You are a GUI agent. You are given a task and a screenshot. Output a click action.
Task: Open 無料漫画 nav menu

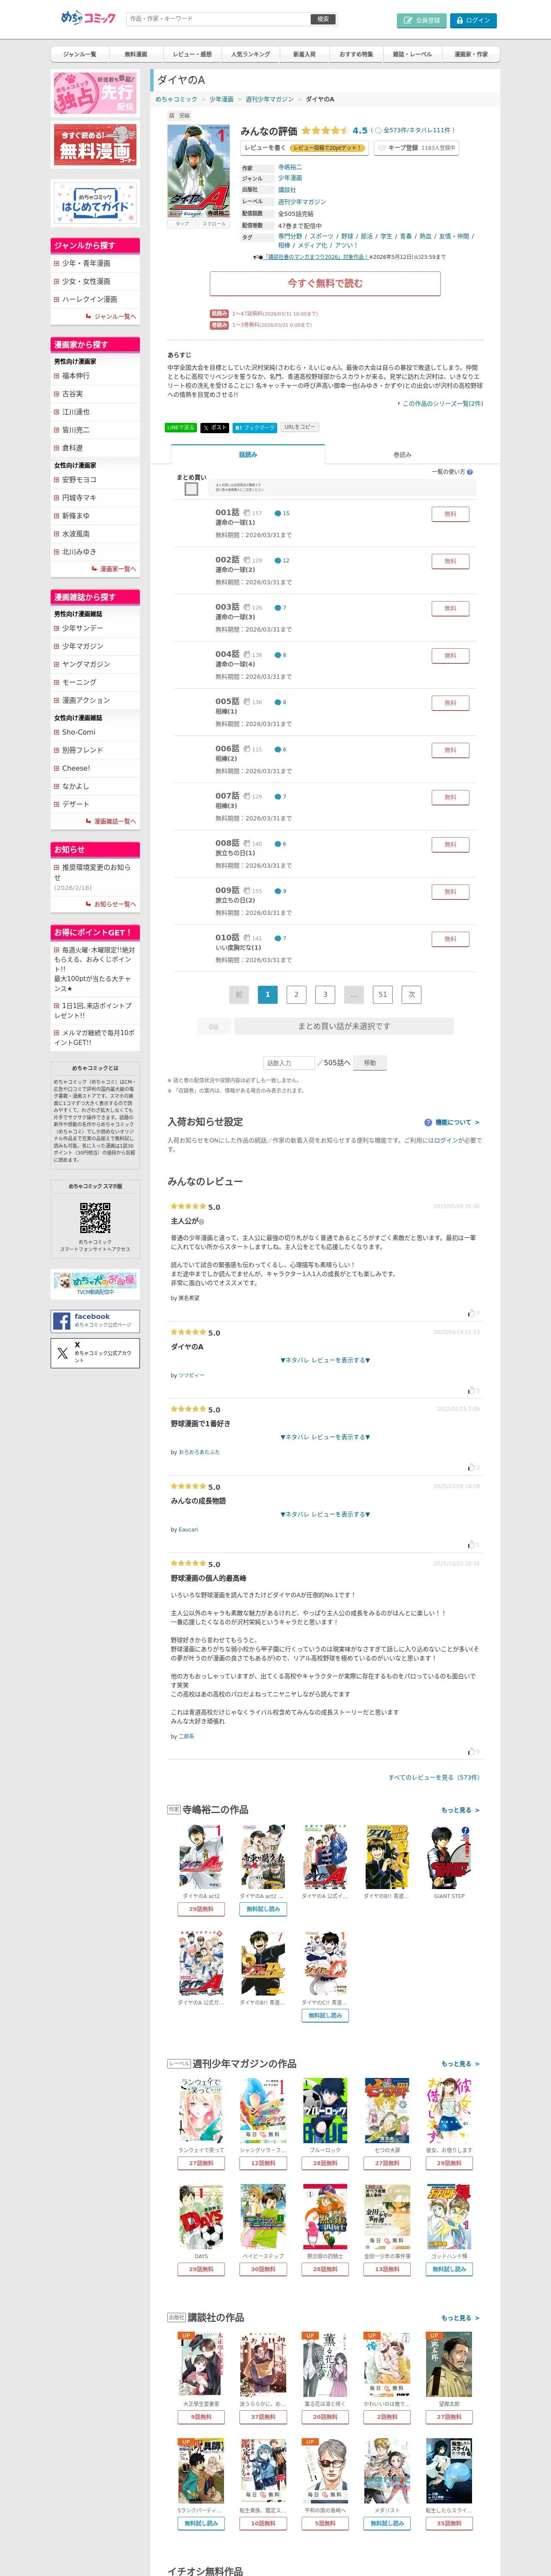[136, 54]
